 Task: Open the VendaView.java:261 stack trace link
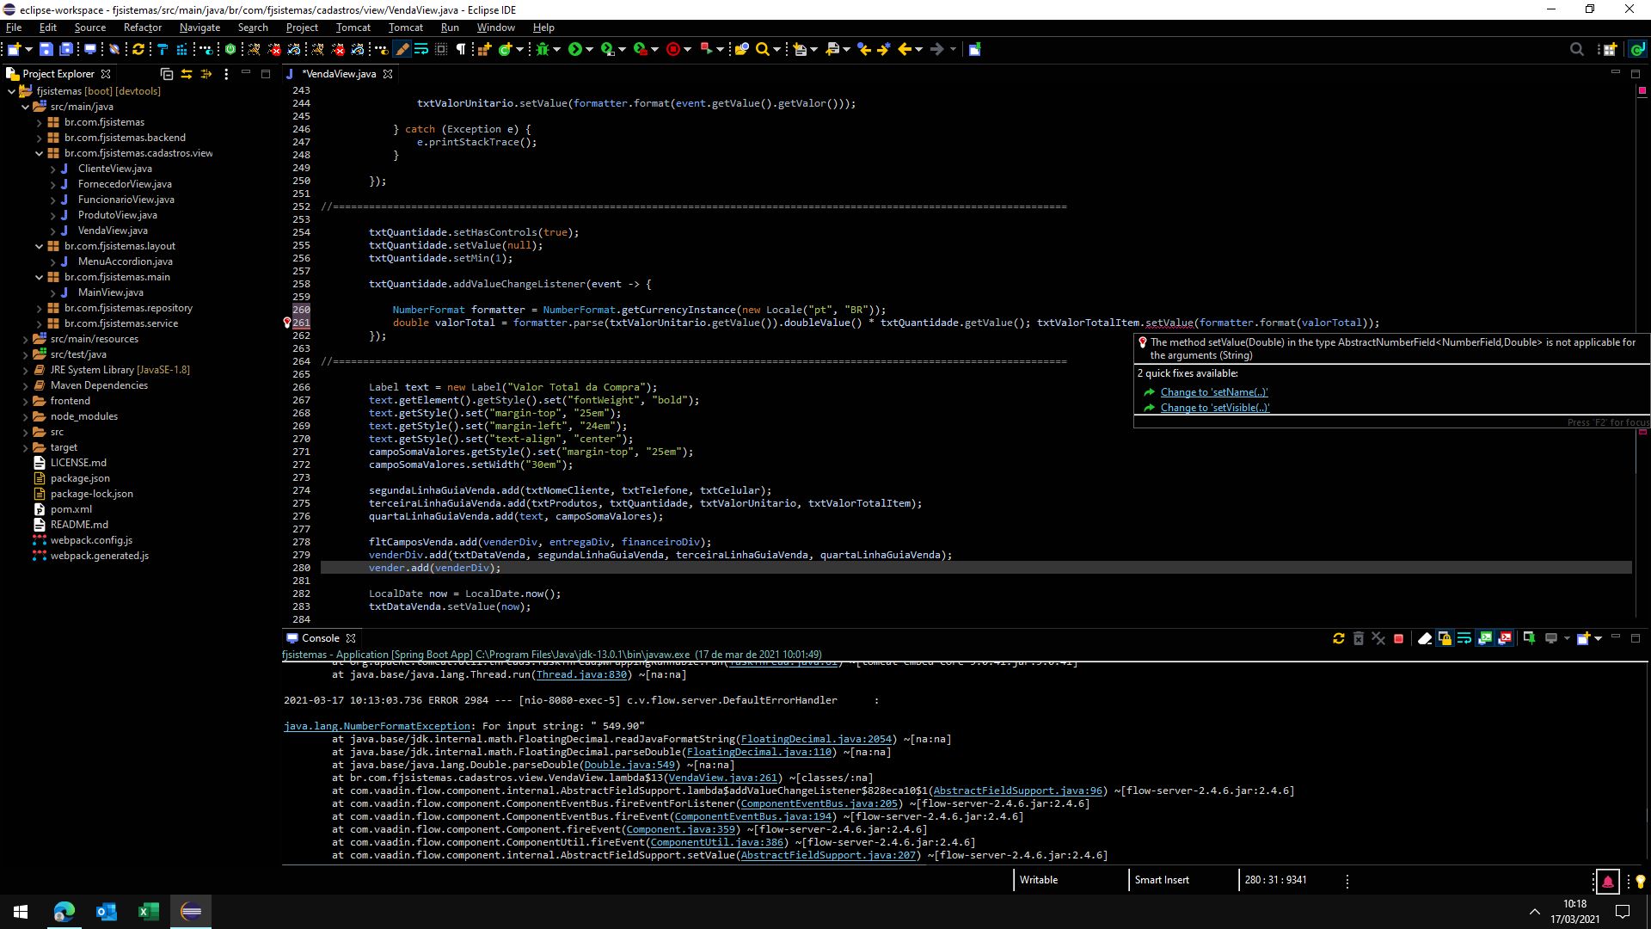point(722,778)
